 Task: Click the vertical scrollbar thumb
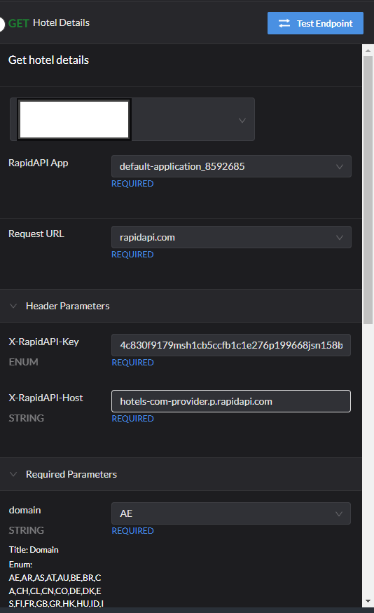point(368,190)
